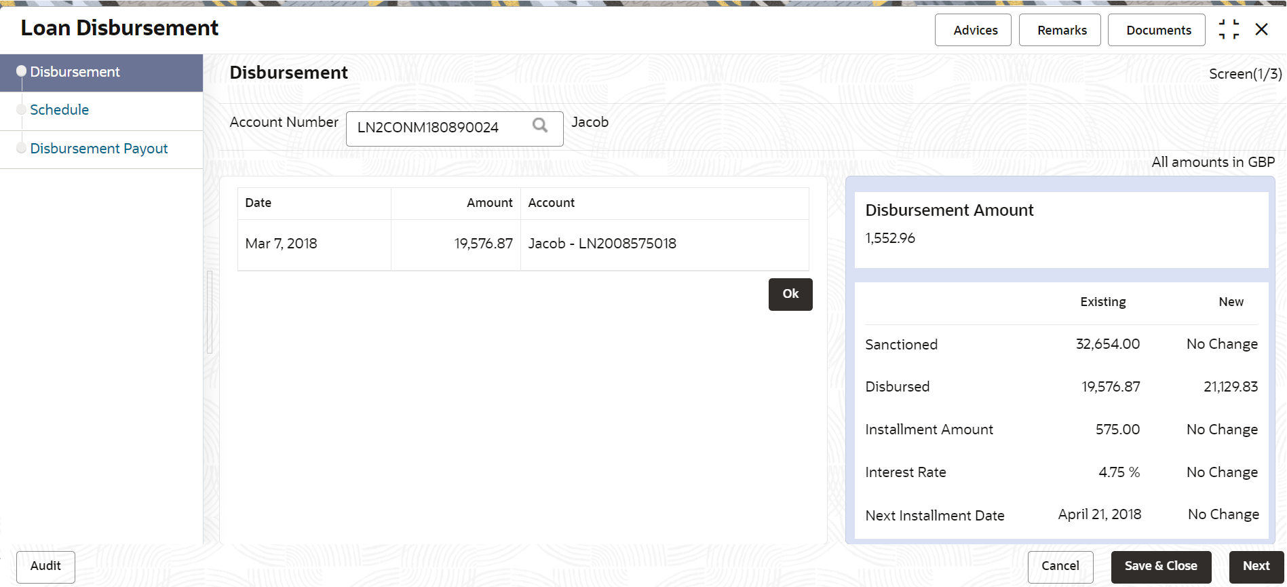Click the Audit button

(x=45, y=566)
